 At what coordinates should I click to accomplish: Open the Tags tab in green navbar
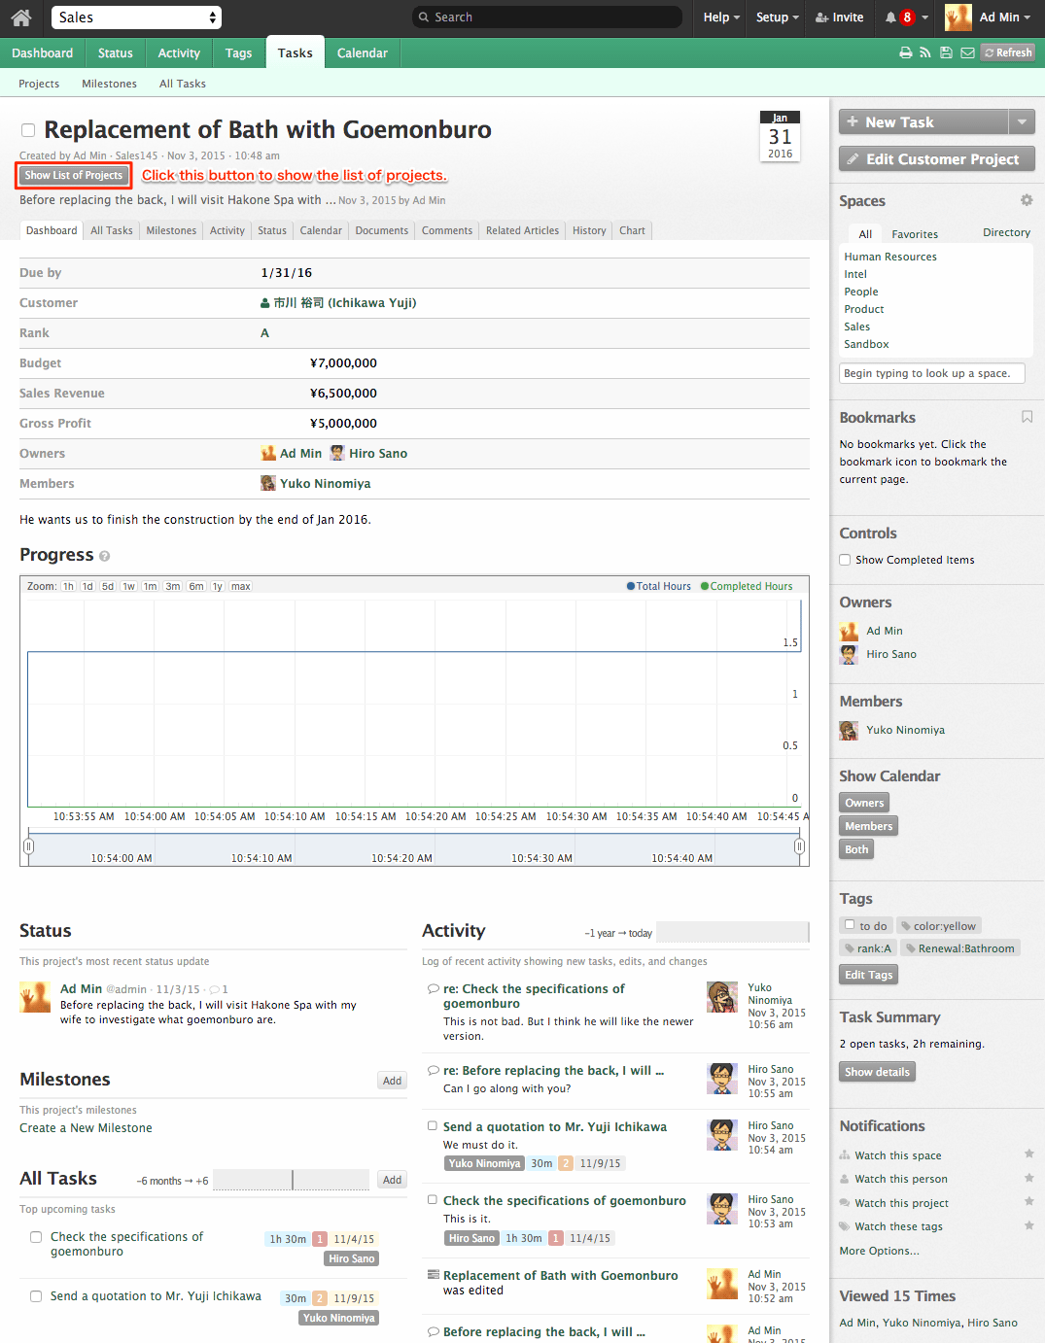coord(239,53)
